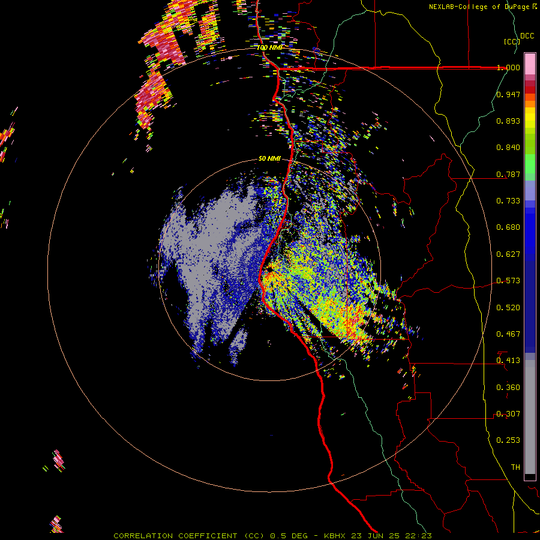The height and width of the screenshot is (540, 540).
Task: Click the 0.787 colorbar value
Action: tap(508, 174)
